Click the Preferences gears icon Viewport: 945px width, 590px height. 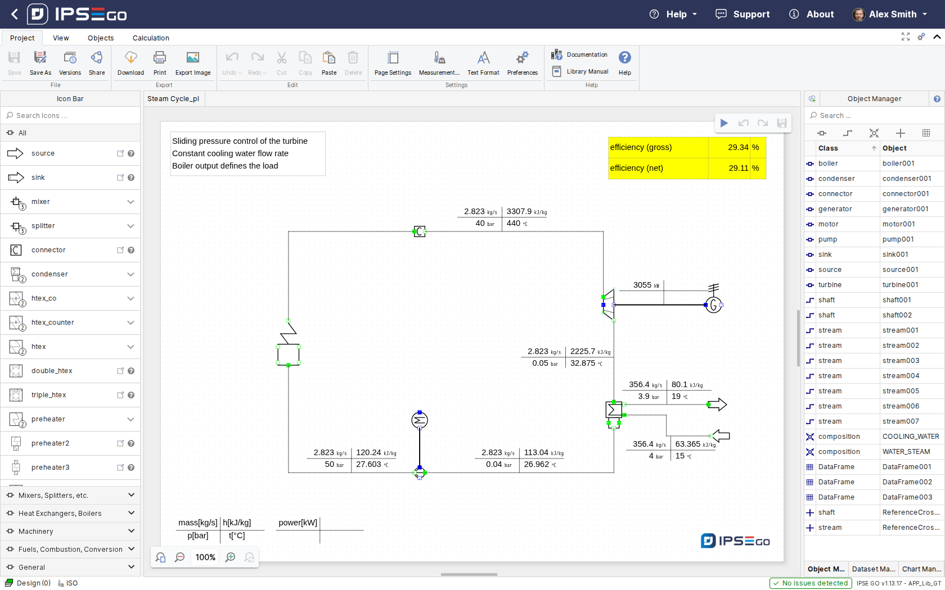[x=522, y=58]
